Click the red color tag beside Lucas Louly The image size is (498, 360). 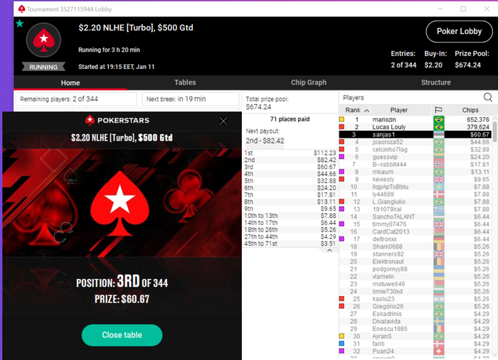[341, 127]
